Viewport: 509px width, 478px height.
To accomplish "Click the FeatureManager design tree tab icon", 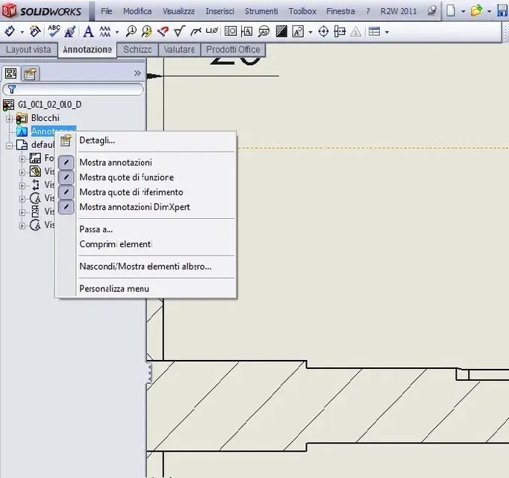I will click(x=10, y=73).
